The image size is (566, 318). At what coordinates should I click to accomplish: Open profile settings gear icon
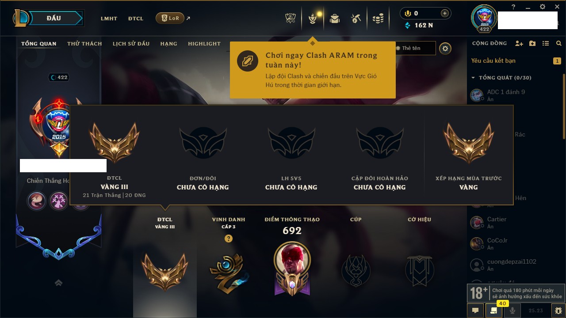(x=445, y=49)
